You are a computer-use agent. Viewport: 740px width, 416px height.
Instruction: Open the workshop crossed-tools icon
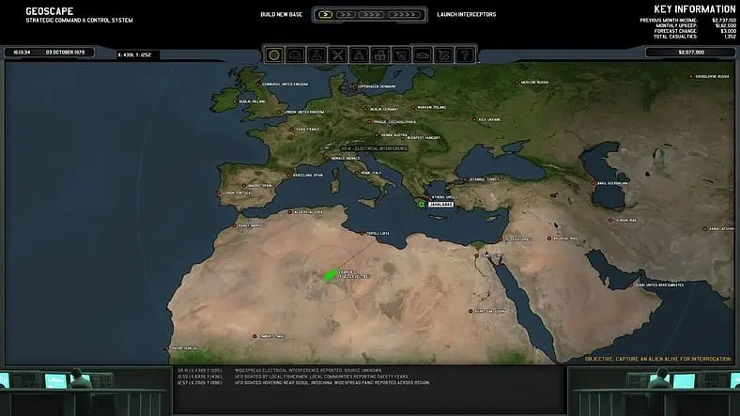338,55
